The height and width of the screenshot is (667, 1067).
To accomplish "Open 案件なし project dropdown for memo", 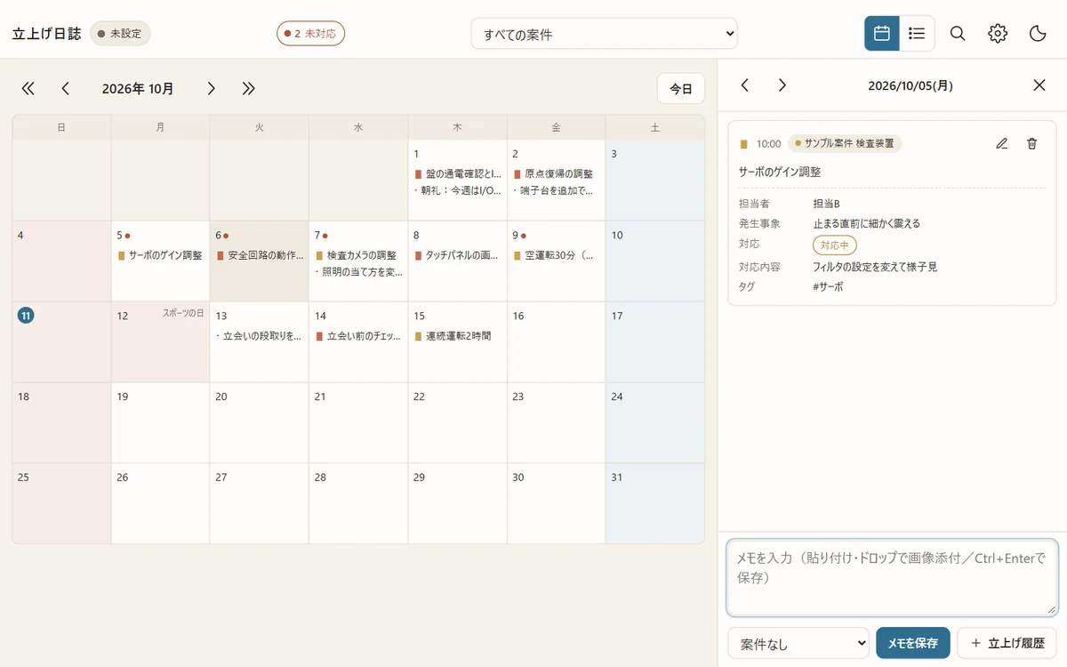I will click(798, 643).
